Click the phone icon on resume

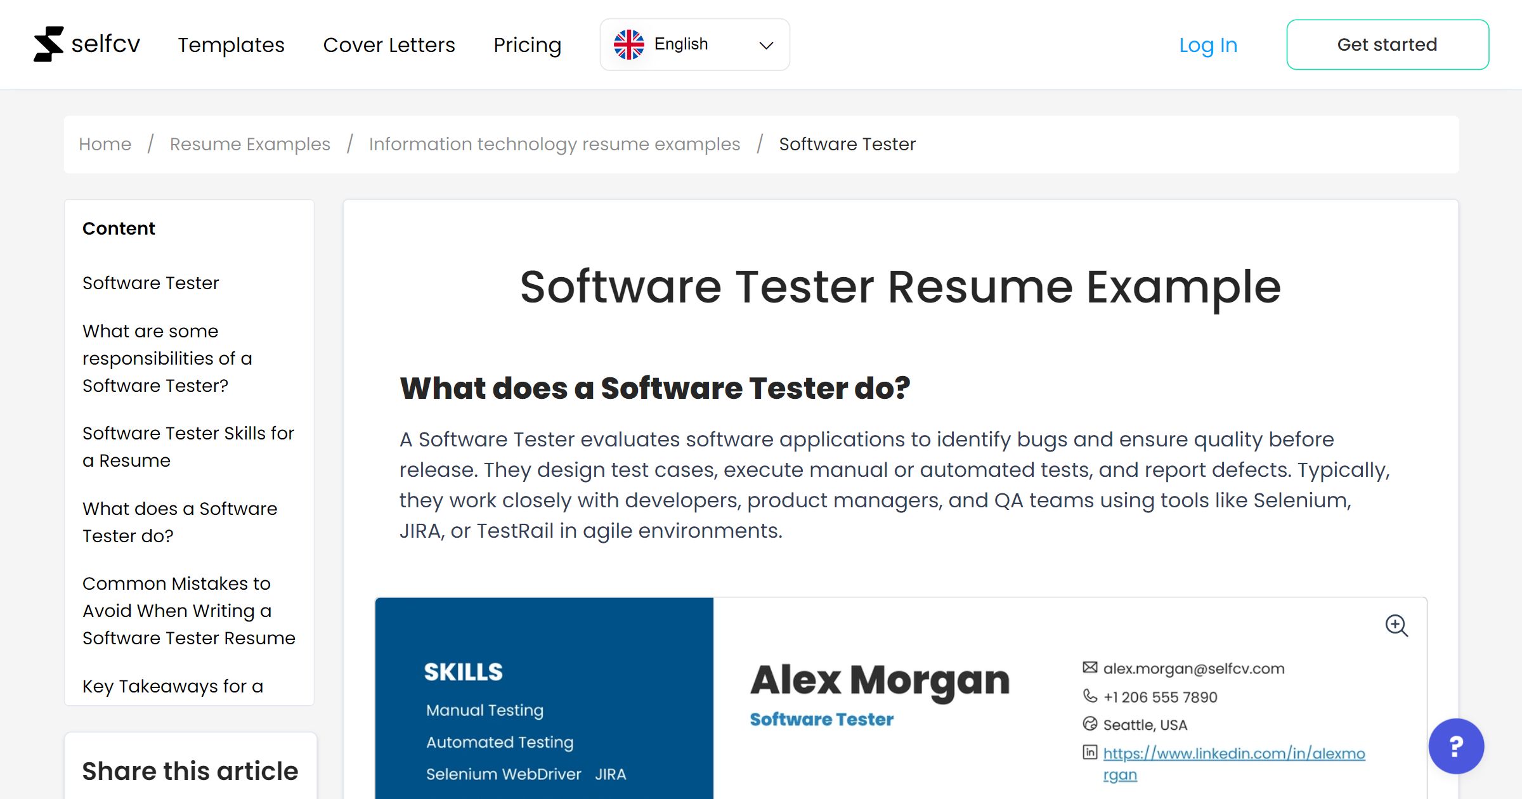tap(1089, 696)
